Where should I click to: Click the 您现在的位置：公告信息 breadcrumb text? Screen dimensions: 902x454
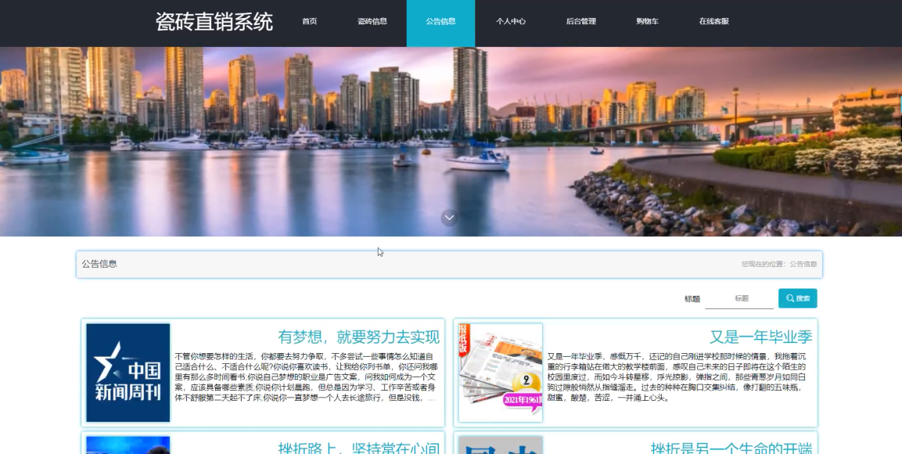tap(779, 264)
